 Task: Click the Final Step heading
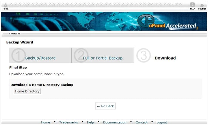(18, 68)
